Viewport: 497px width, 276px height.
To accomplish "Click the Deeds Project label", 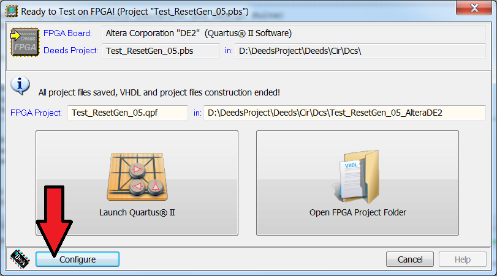I will tap(70, 51).
